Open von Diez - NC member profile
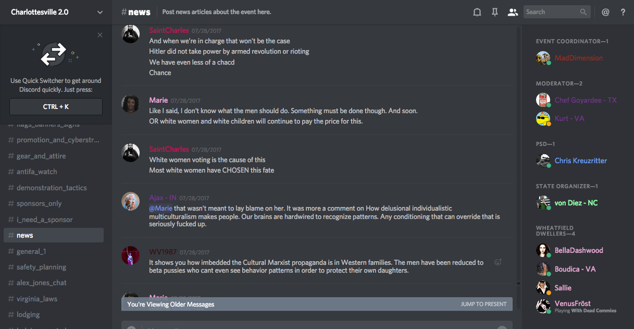 (x=576, y=203)
